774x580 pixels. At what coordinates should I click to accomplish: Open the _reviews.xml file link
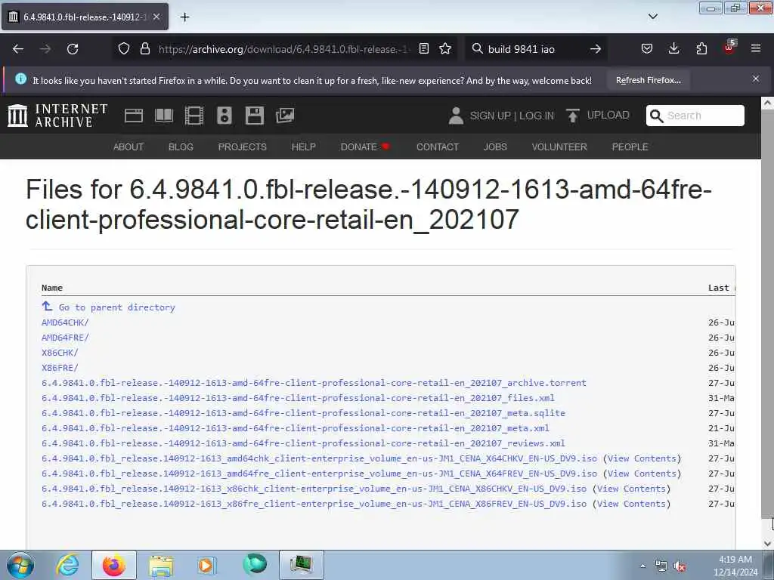coord(304,443)
